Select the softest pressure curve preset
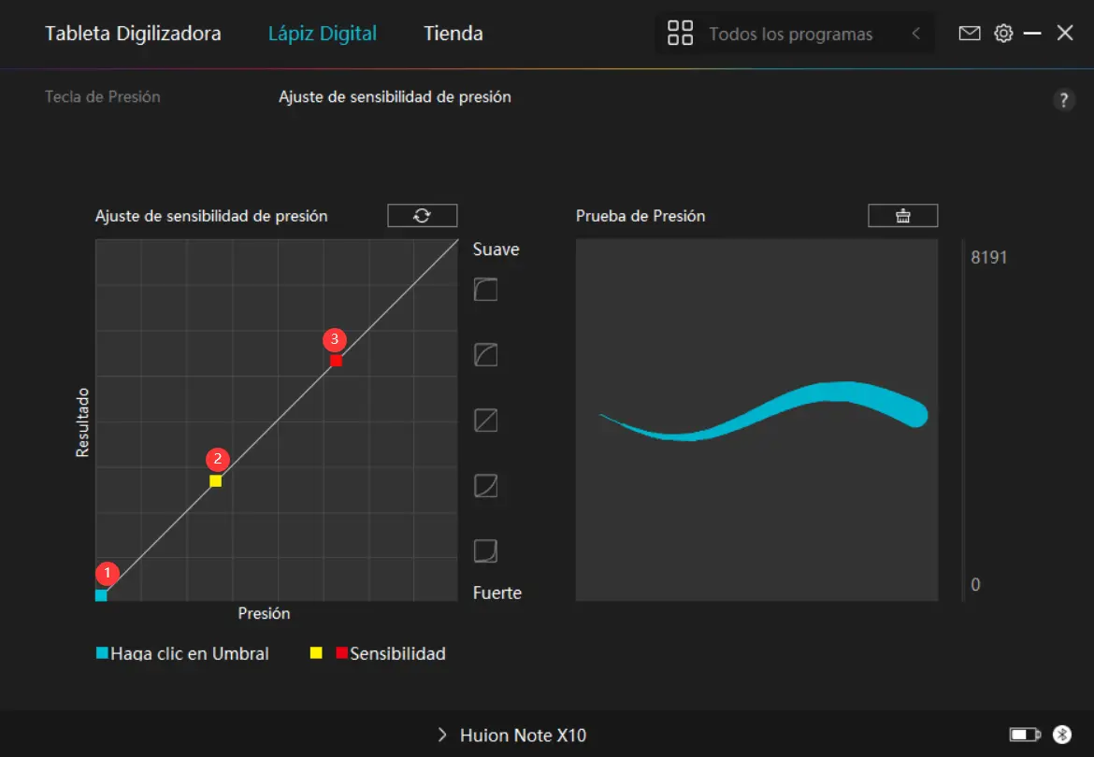The image size is (1094, 757). coord(485,290)
